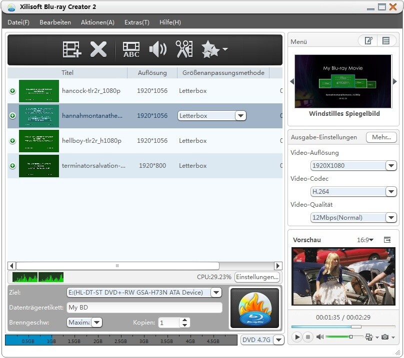
Task: Click the detach preview window icon
Action: (x=387, y=240)
